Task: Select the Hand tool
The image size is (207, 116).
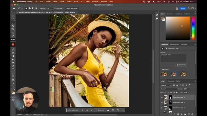Action: pyautogui.click(x=13, y=80)
